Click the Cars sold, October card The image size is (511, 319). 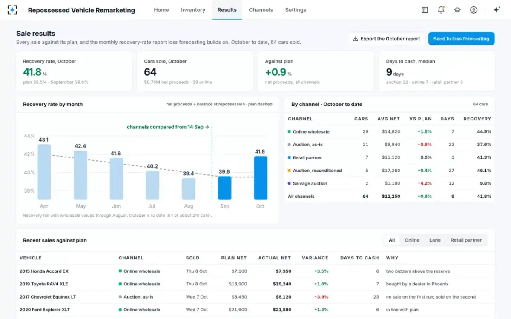[x=195, y=71]
